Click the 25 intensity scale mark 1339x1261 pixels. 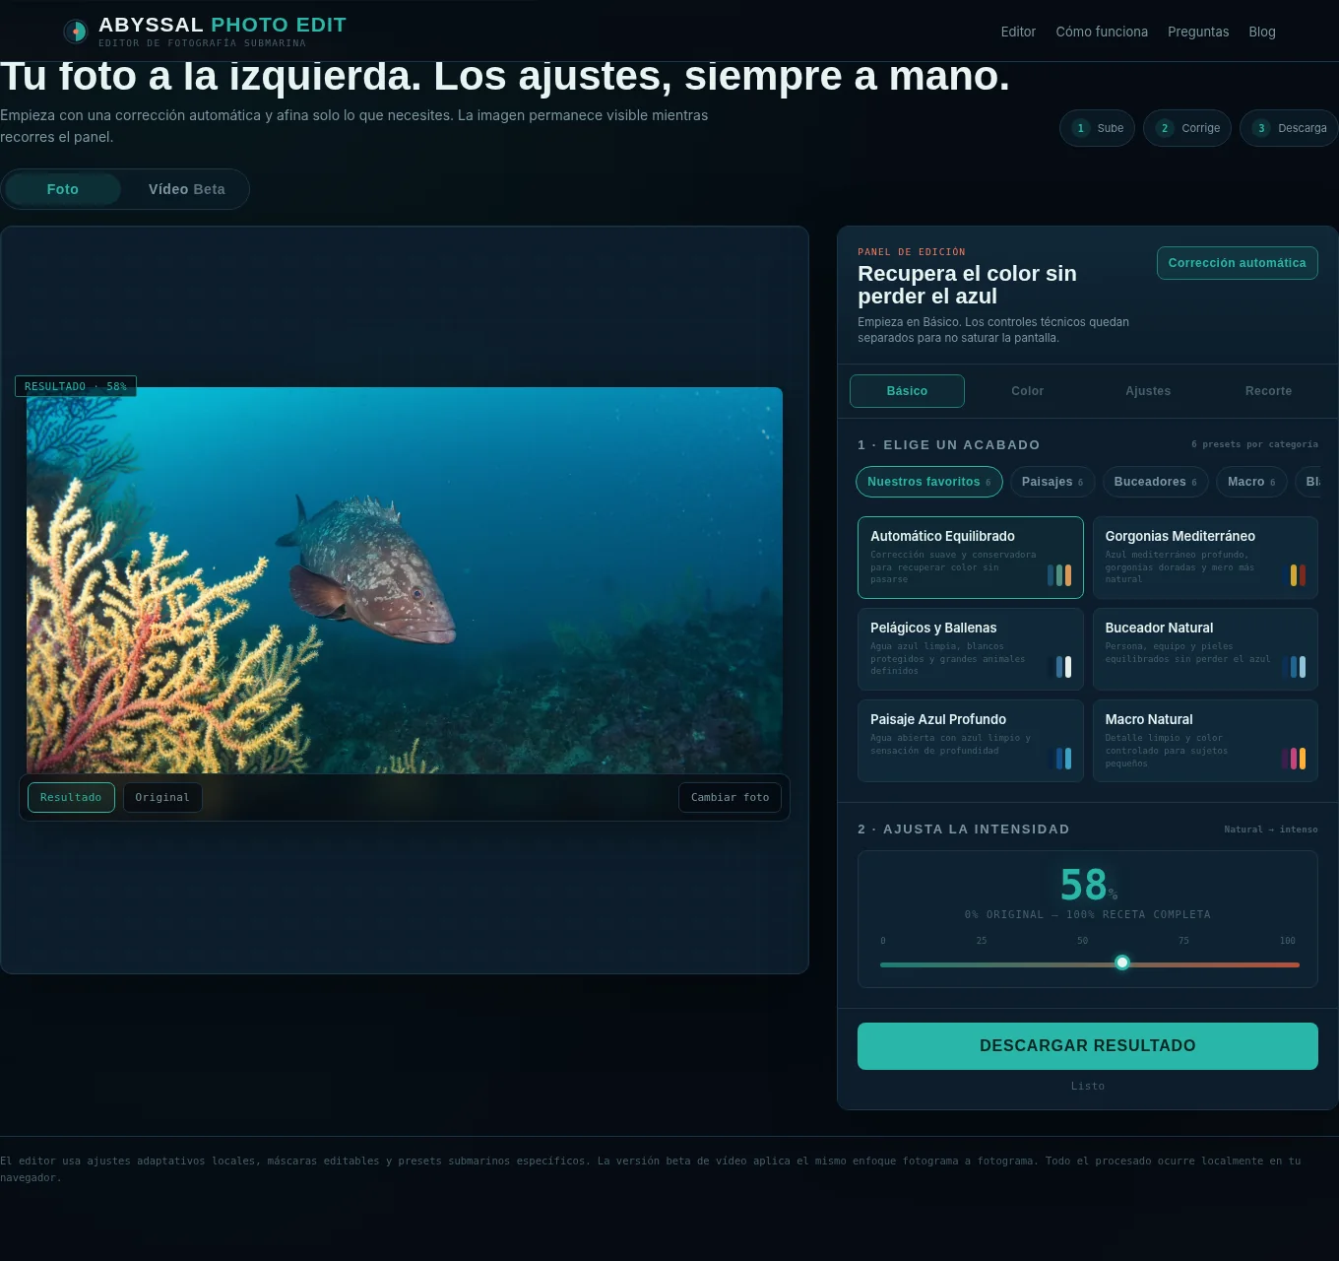[982, 941]
